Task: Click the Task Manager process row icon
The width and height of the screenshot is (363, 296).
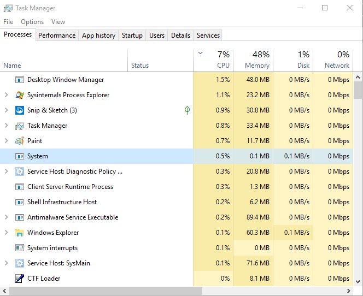Action: click(20, 126)
